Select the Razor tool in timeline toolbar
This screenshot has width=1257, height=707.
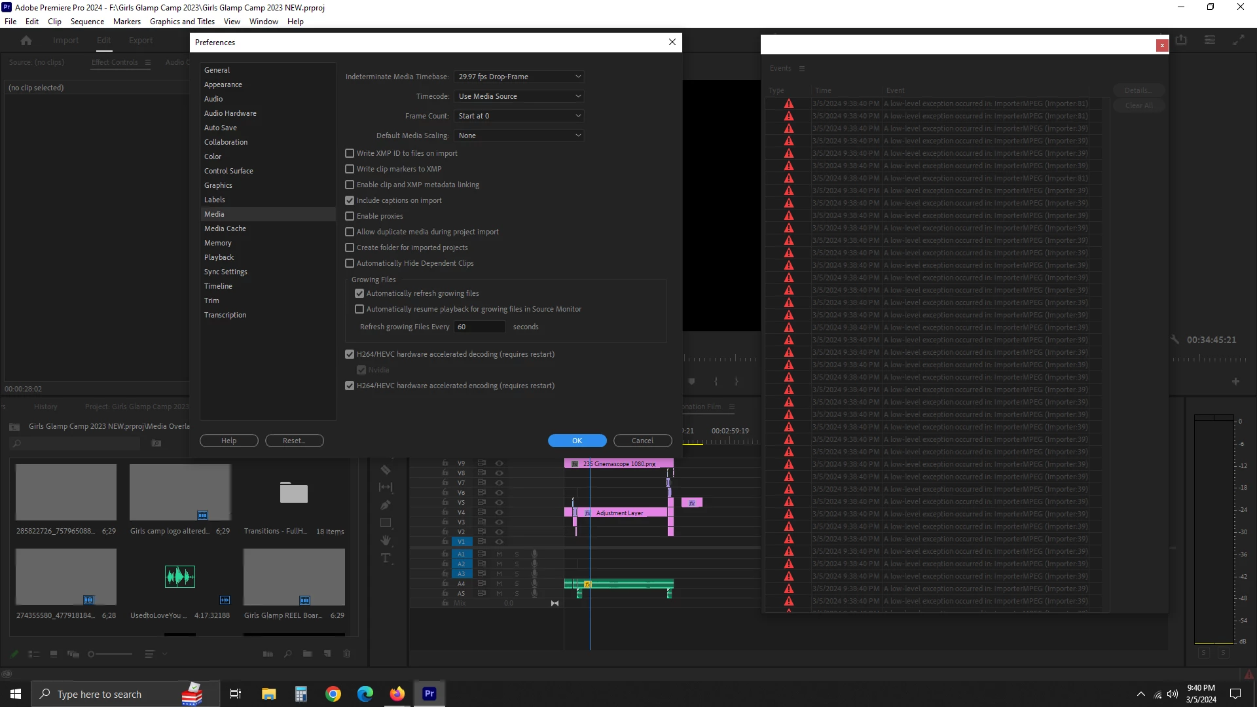[x=386, y=470]
